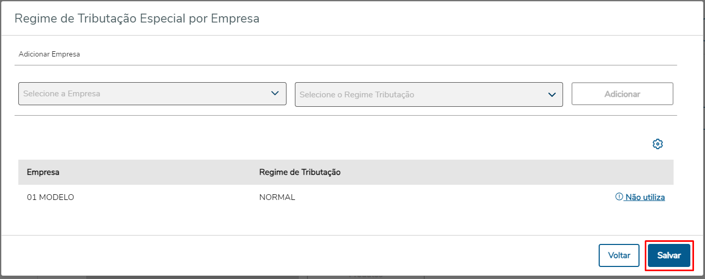Click the Adicionar Empresa section label
The width and height of the screenshot is (705, 279).
(49, 54)
